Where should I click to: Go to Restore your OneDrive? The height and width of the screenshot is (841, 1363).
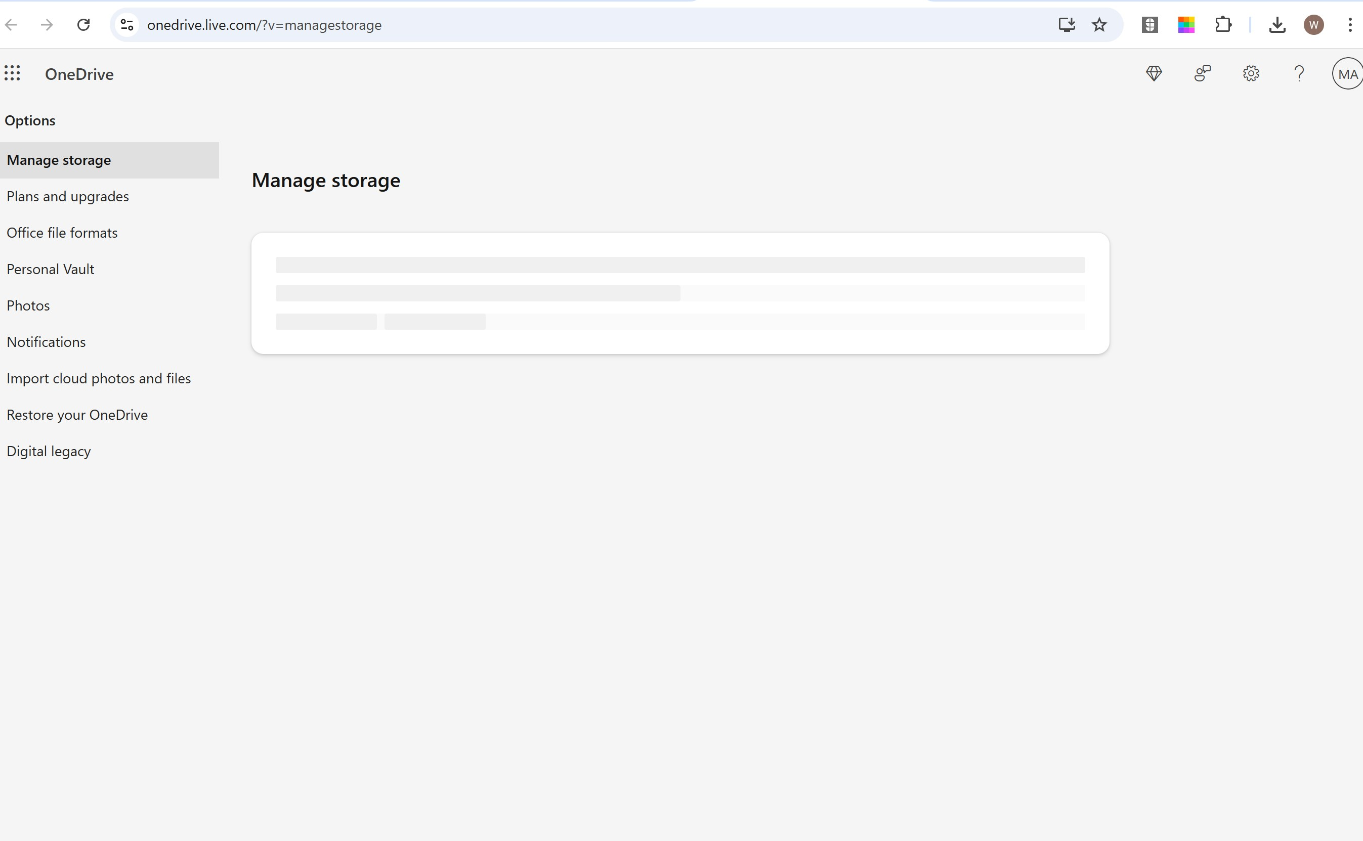click(x=77, y=415)
